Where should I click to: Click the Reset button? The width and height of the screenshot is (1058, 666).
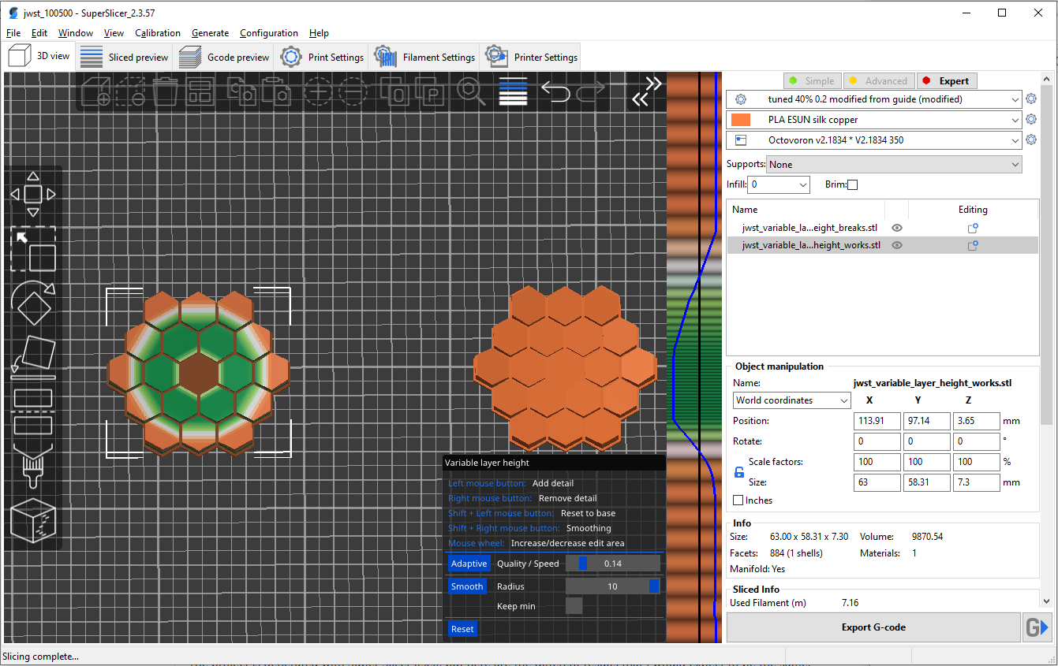coord(463,629)
